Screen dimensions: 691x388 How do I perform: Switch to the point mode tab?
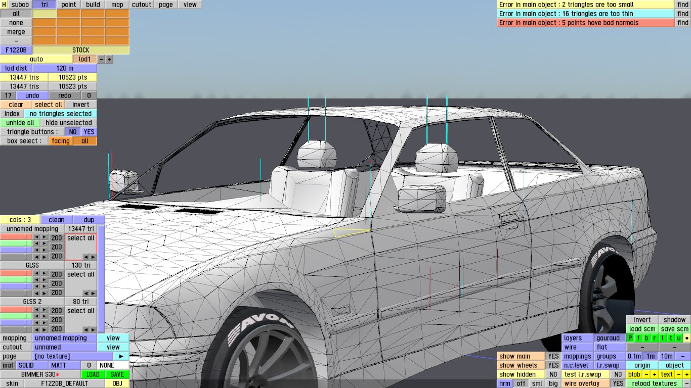69,5
